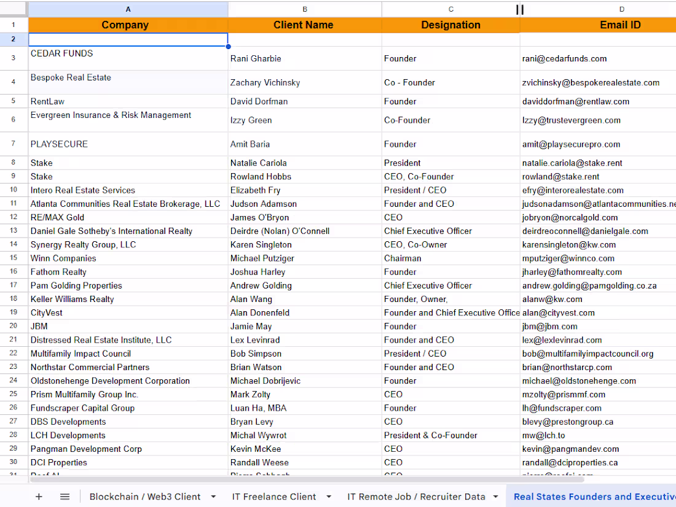Viewport: 676px width, 507px height.
Task: Add a new sheet with plus icon
Action: 39,497
